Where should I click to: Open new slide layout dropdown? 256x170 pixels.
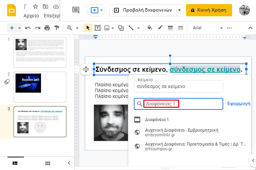(x=19, y=28)
